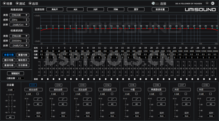Toggle CH7 phase 0° button
The width and height of the screenshot is (219, 121).
coord(186,99)
